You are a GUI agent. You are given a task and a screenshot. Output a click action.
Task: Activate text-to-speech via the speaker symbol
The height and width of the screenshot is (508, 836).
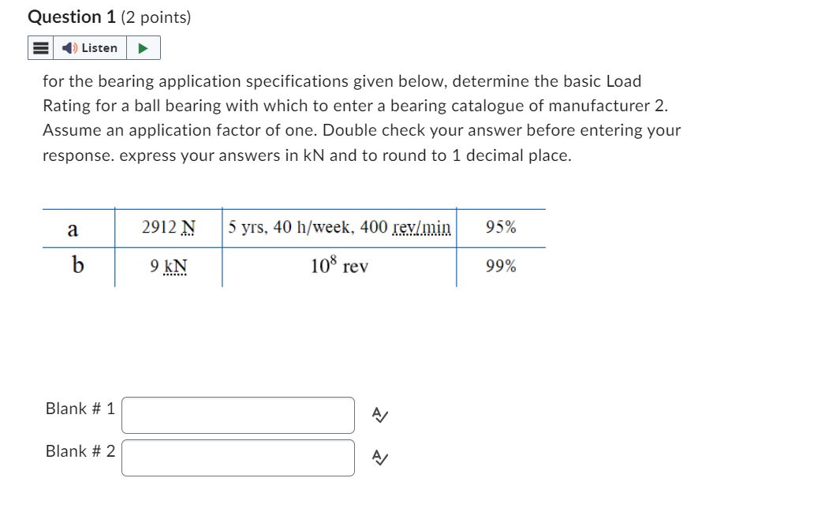click(69, 47)
